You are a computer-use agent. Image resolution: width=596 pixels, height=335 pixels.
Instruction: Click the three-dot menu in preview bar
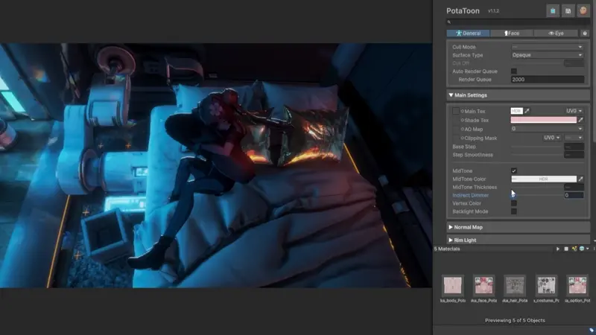tap(594, 249)
